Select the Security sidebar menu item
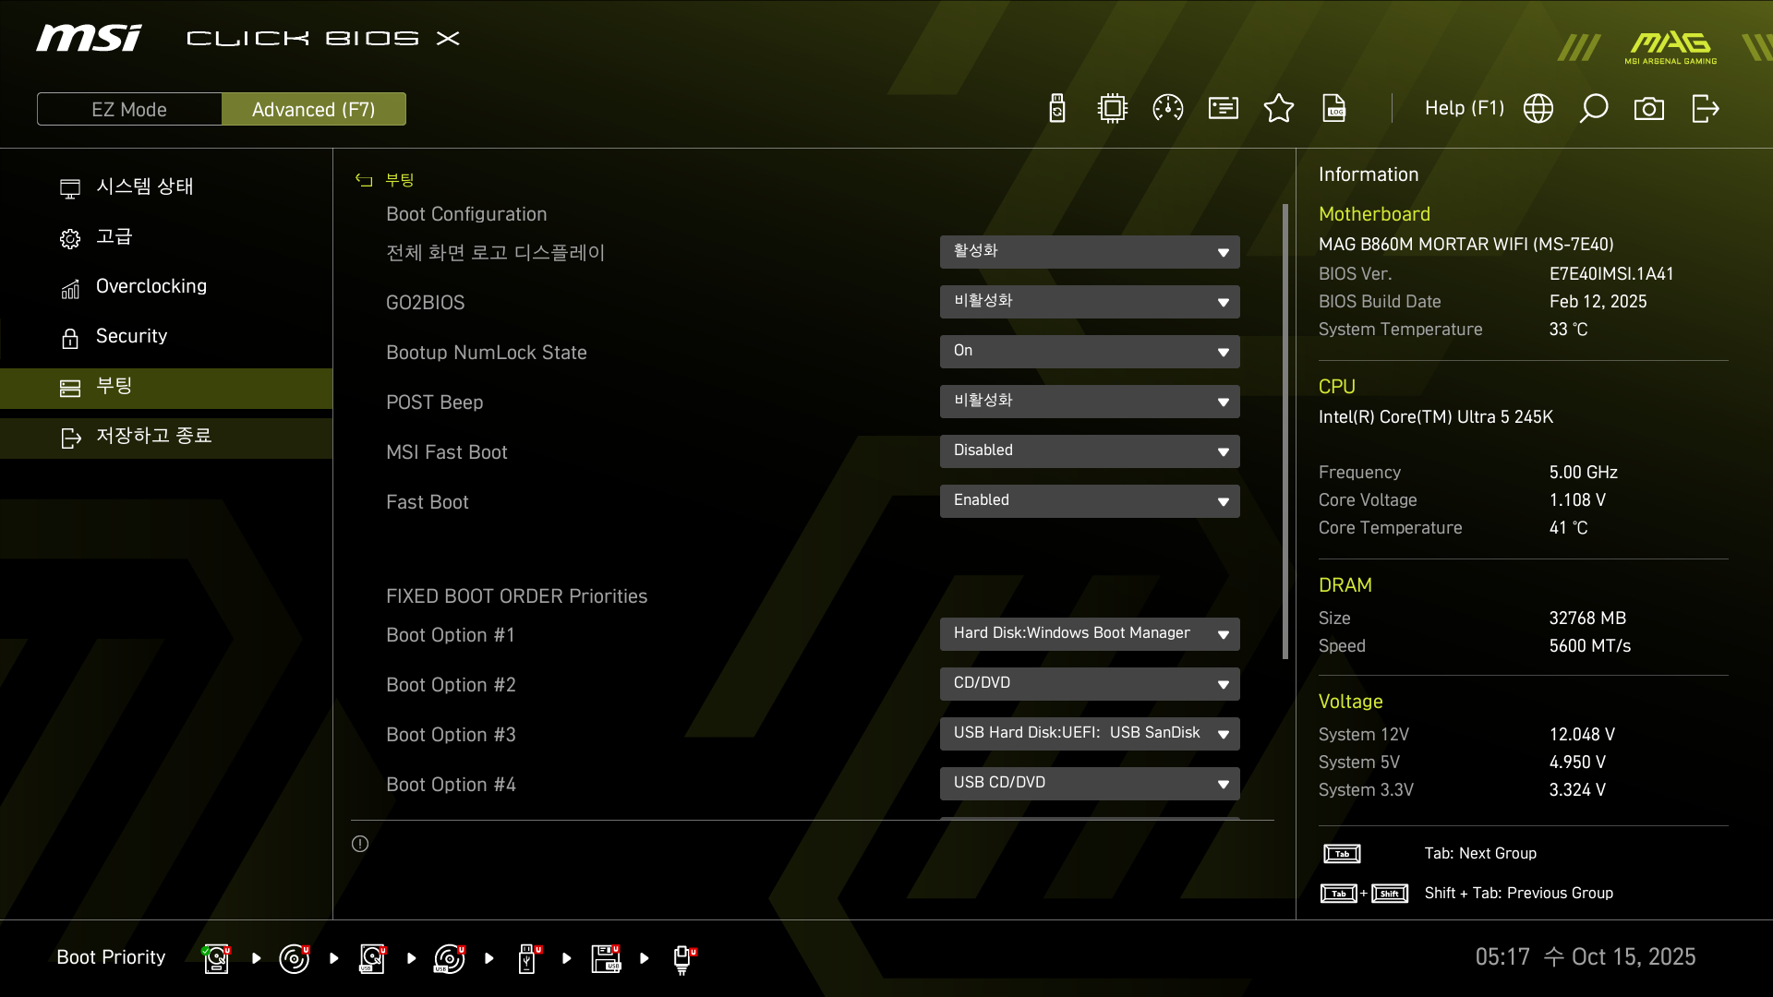The image size is (1773, 997). (131, 336)
